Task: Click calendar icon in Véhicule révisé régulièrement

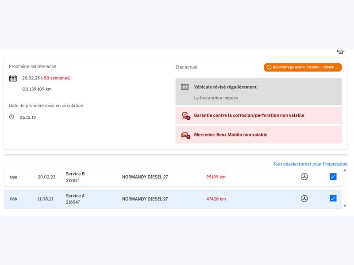Action: (185, 87)
